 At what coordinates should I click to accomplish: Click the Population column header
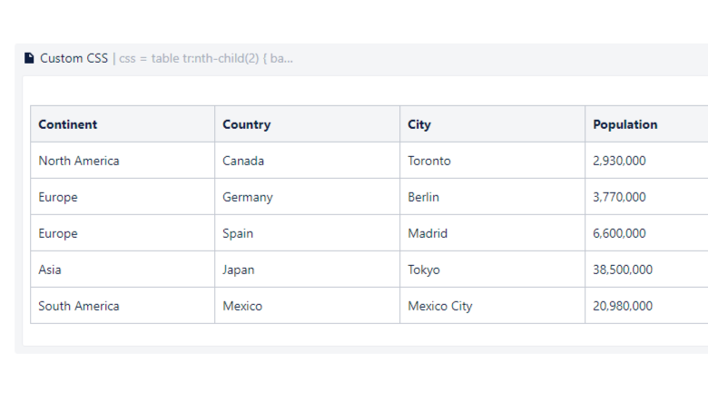tap(625, 124)
